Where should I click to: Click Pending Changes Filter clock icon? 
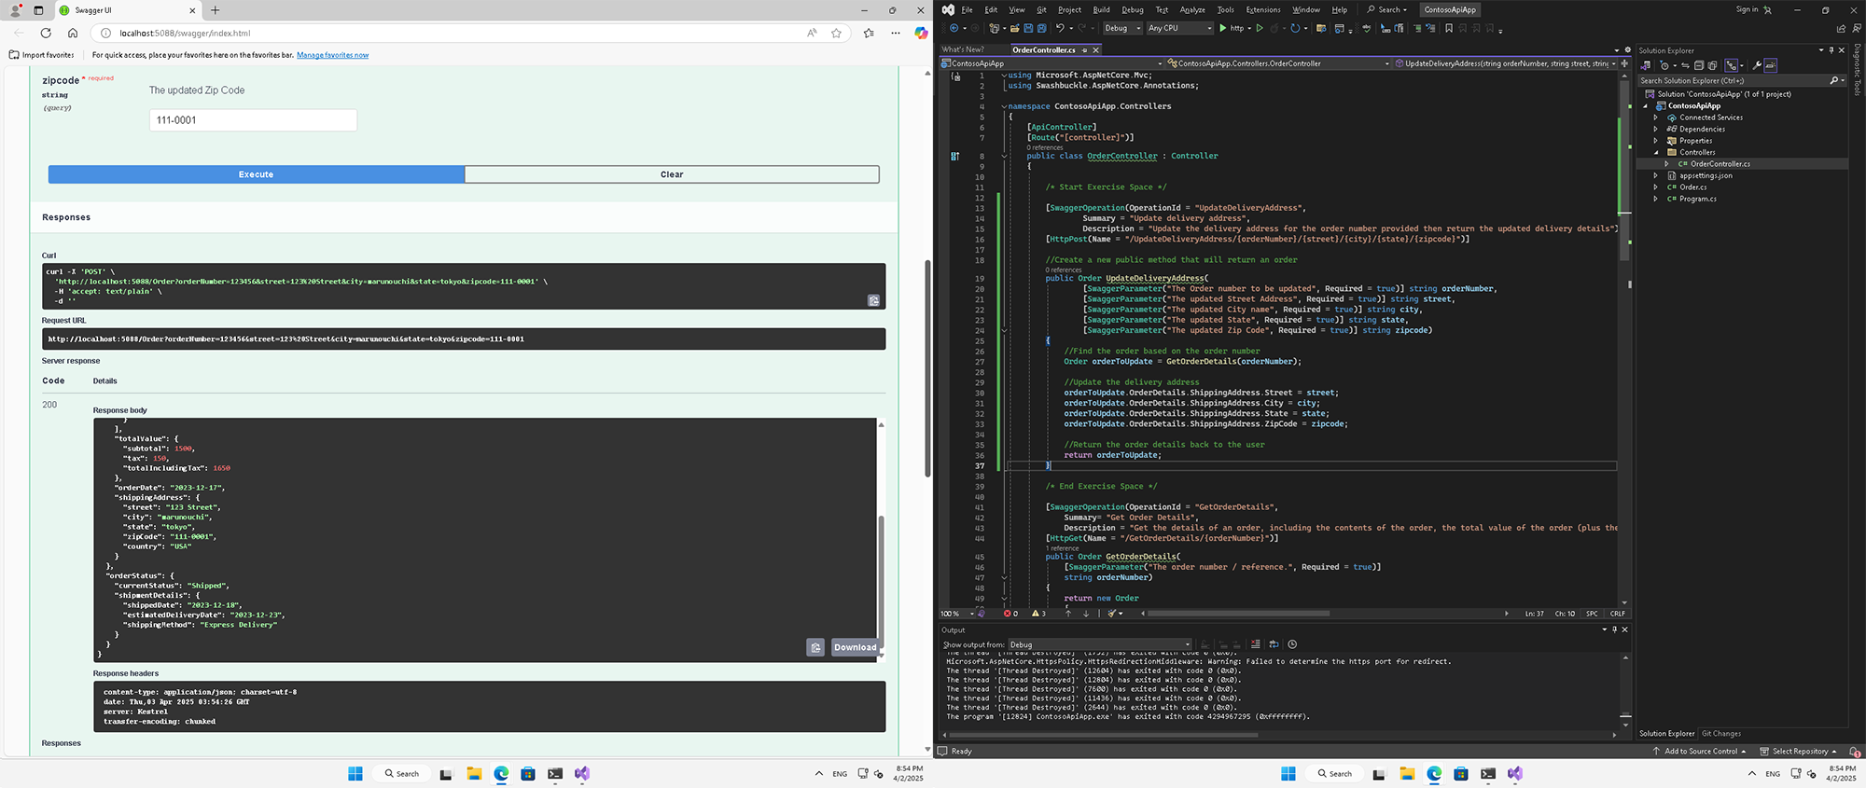pyautogui.click(x=1664, y=65)
